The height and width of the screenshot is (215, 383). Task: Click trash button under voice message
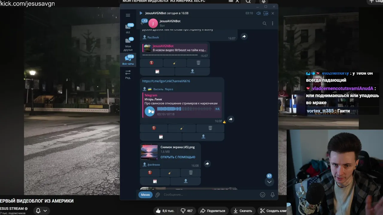point(210,128)
